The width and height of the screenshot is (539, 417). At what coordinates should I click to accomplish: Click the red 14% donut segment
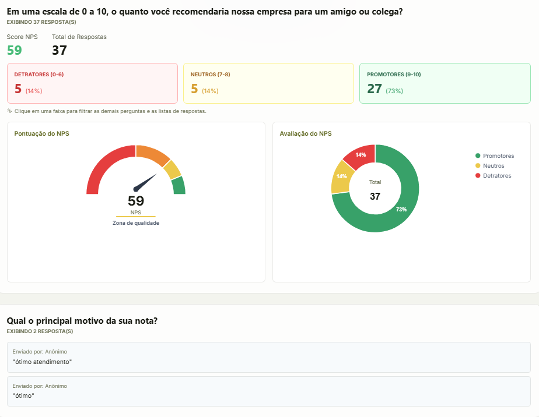360,155
